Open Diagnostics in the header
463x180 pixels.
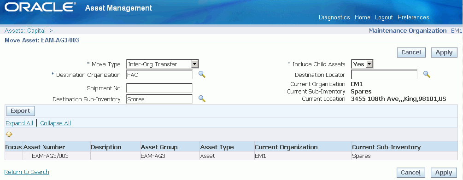[x=334, y=17]
